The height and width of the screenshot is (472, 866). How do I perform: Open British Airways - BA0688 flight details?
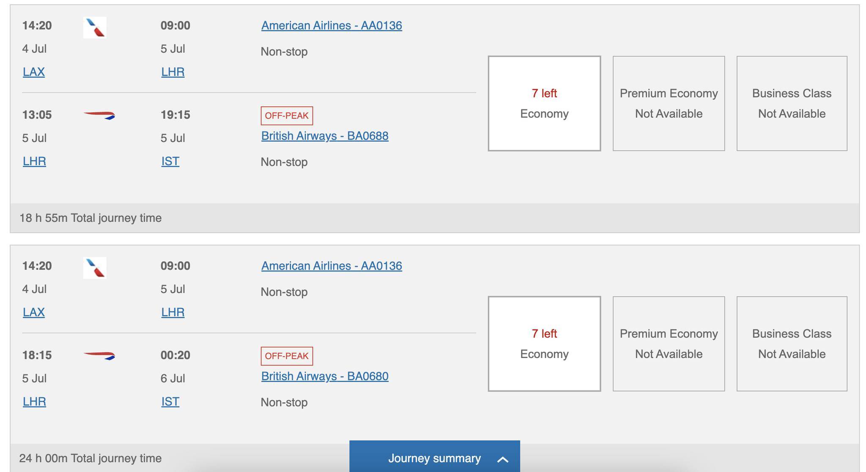tap(325, 136)
